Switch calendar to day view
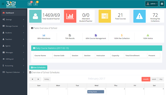Image resolution: width=166 pixels, height=95 pixels. pyautogui.click(x=161, y=79)
